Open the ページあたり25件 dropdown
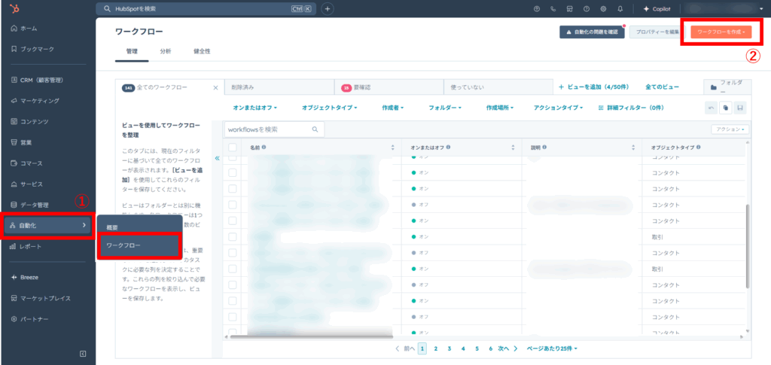The image size is (771, 365). (552, 348)
